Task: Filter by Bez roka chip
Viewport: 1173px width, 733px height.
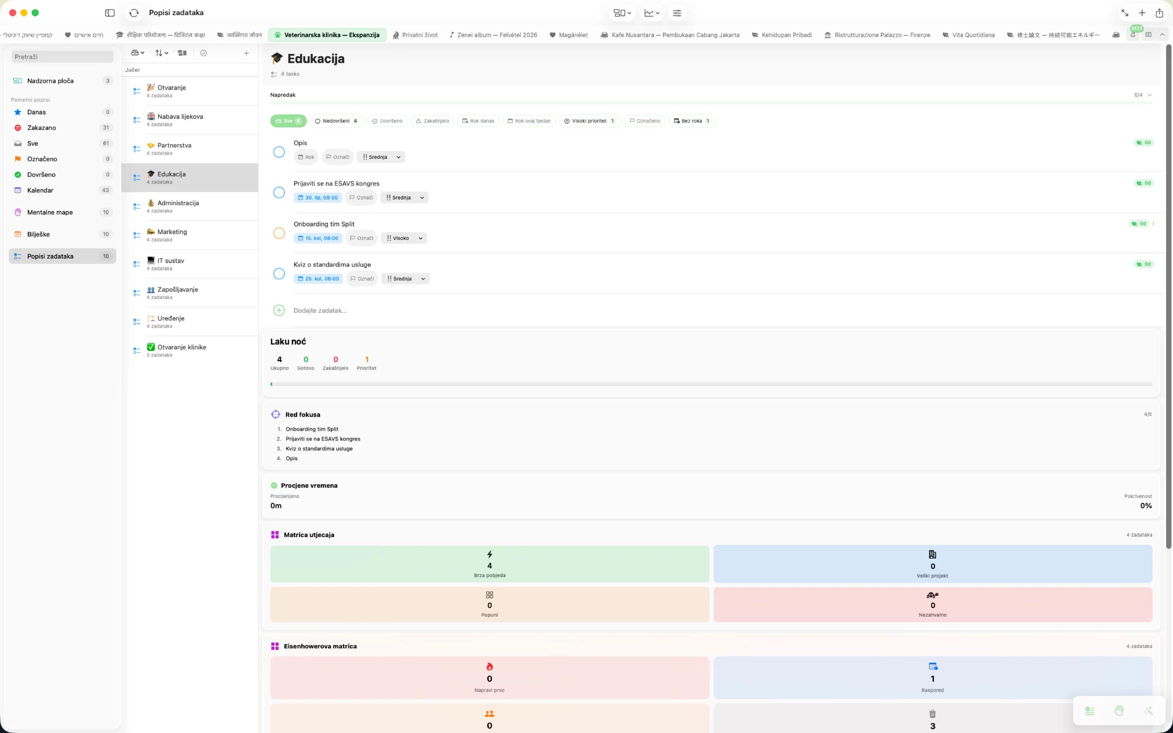Action: [x=692, y=121]
